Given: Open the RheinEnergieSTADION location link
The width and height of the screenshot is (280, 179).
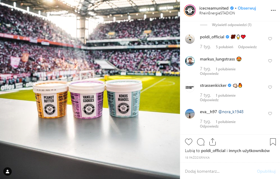Looking at the screenshot, I should pos(217,13).
